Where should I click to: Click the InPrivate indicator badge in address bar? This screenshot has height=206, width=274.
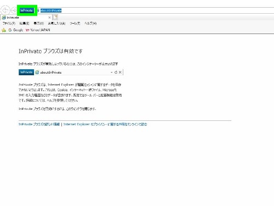pyautogui.click(x=27, y=10)
